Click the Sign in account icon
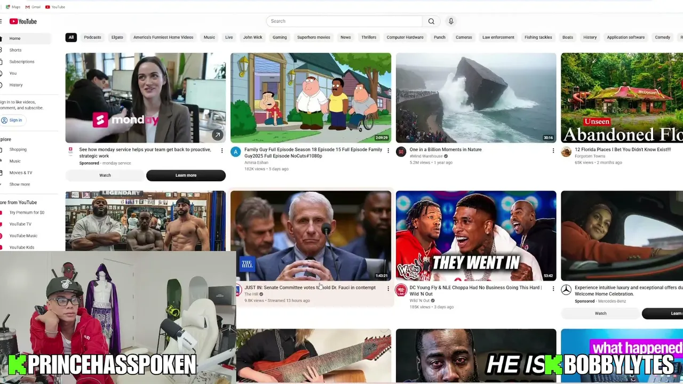Screen dimensions: 683x384 click(4, 120)
